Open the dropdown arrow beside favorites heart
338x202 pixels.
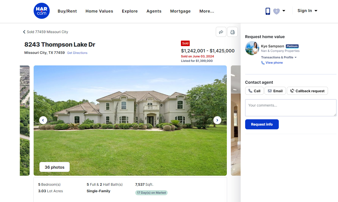click(x=284, y=11)
